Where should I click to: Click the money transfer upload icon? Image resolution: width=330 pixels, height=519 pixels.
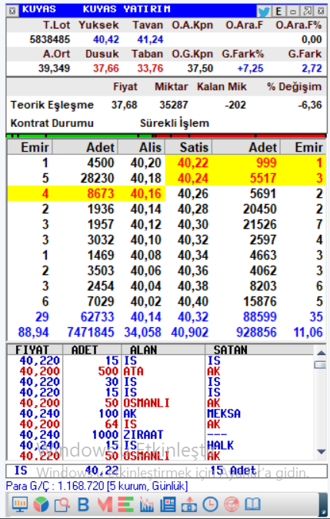click(189, 504)
